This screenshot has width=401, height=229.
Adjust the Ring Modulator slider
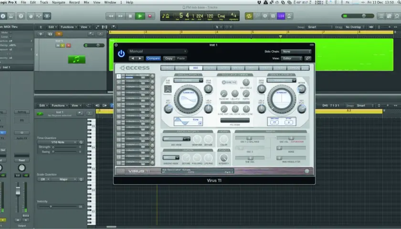tap(291, 158)
